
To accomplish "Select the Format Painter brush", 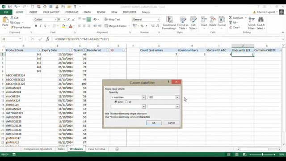I will (12, 27).
